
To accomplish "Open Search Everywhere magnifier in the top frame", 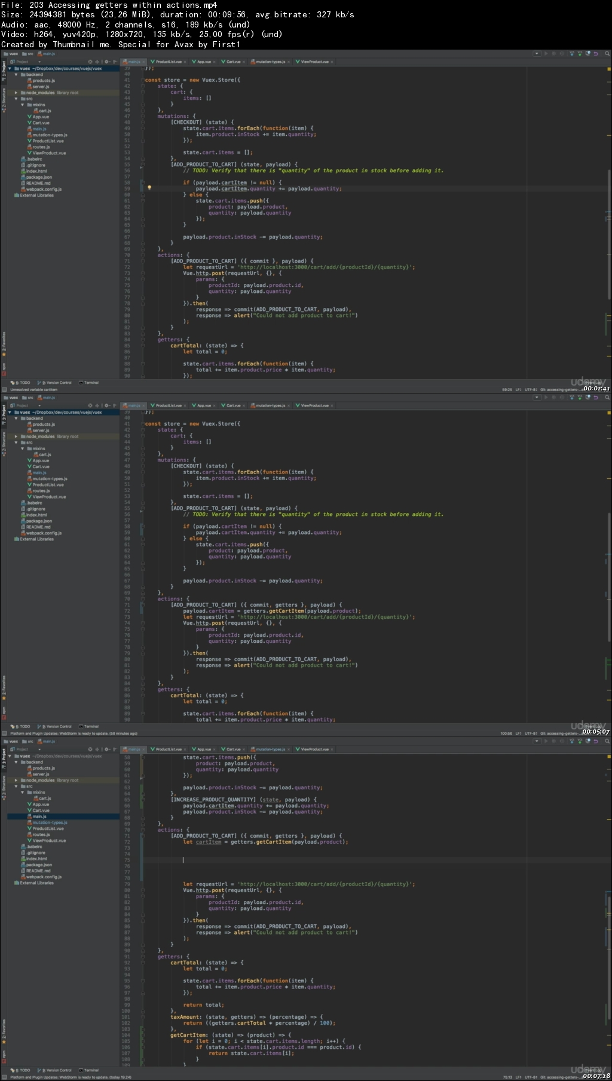I will 607,54.
